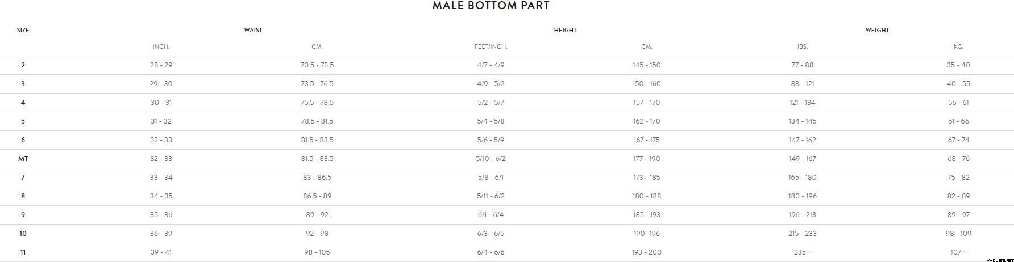Select the size MT row label

pyautogui.click(x=23, y=159)
